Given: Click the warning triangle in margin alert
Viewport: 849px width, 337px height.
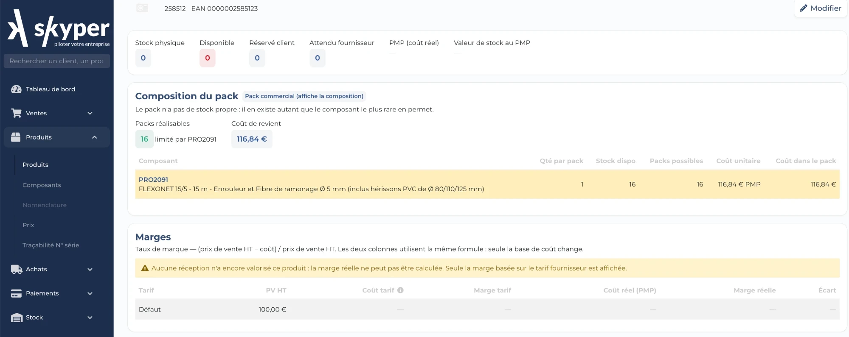Looking at the screenshot, I should [145, 268].
